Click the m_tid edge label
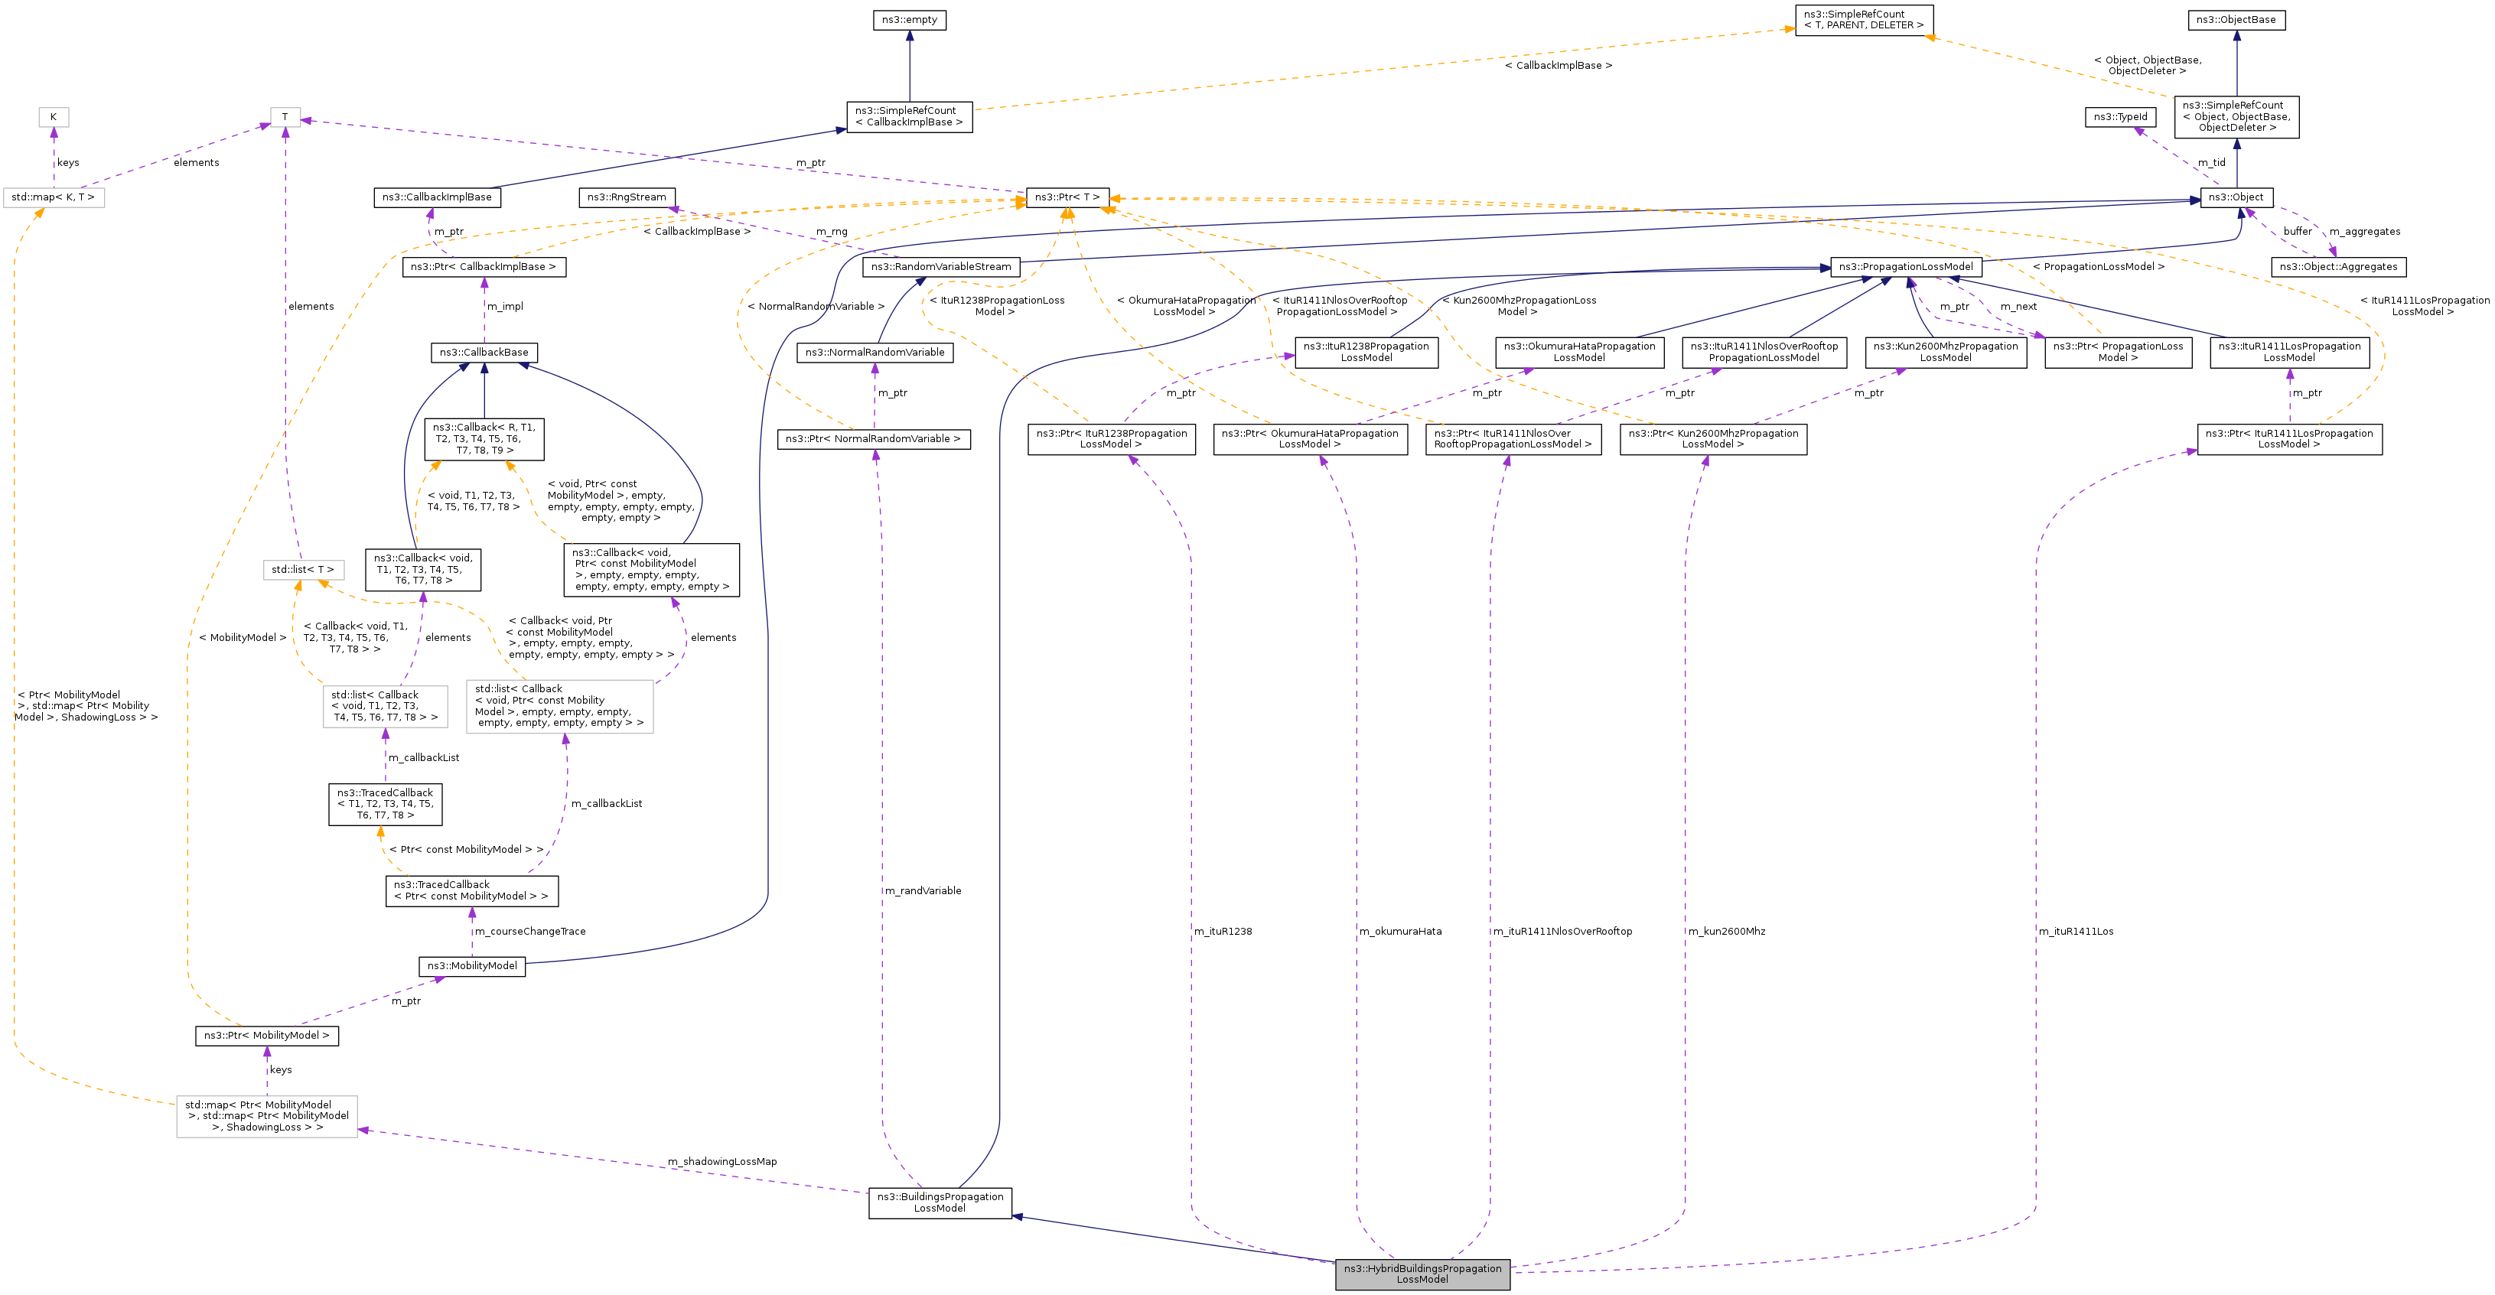Viewport: 2495px width, 1295px height. 2211,163
